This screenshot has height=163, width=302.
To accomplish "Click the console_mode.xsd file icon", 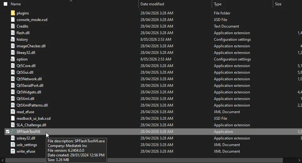I will (13, 20).
